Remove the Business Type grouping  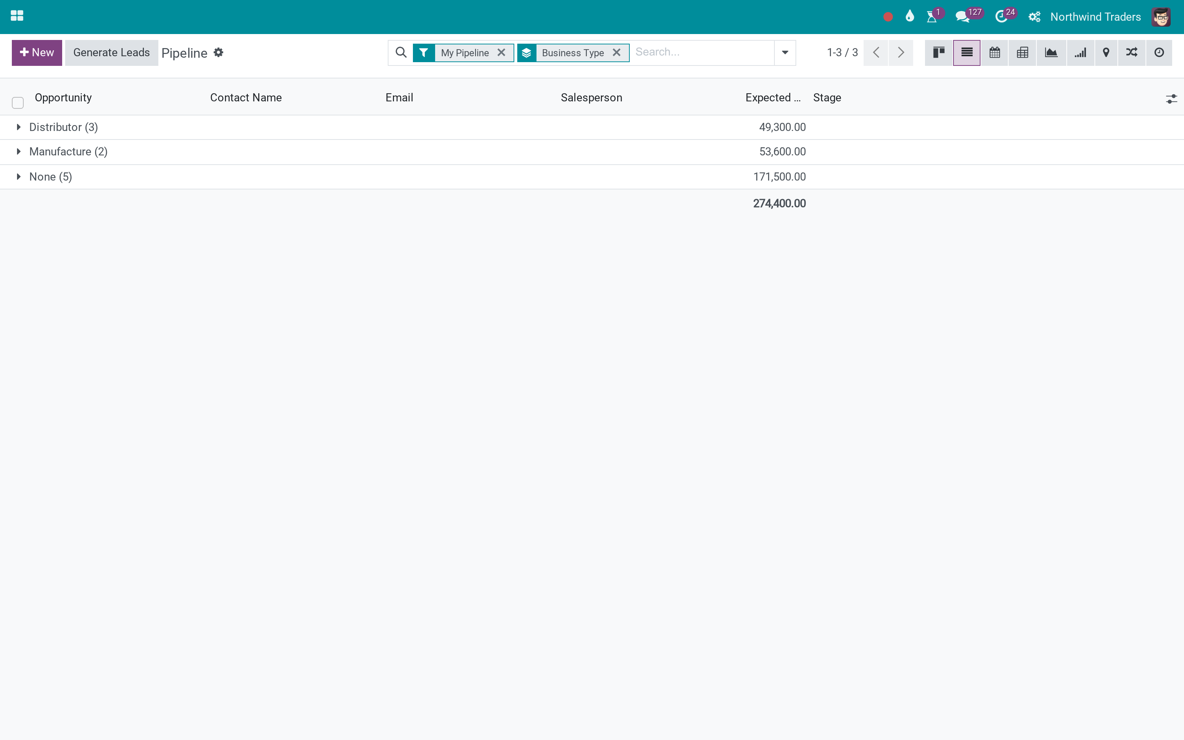click(x=616, y=53)
